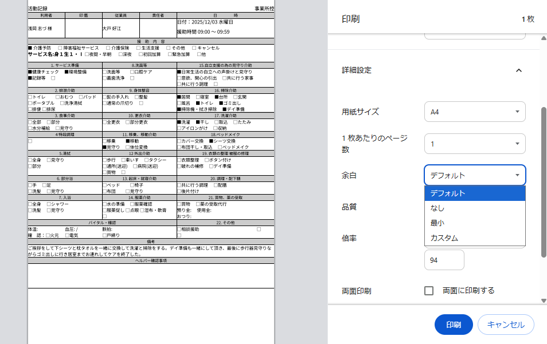Click the 活動記録 print preview page
This screenshot has width=547, height=344.
(151, 172)
